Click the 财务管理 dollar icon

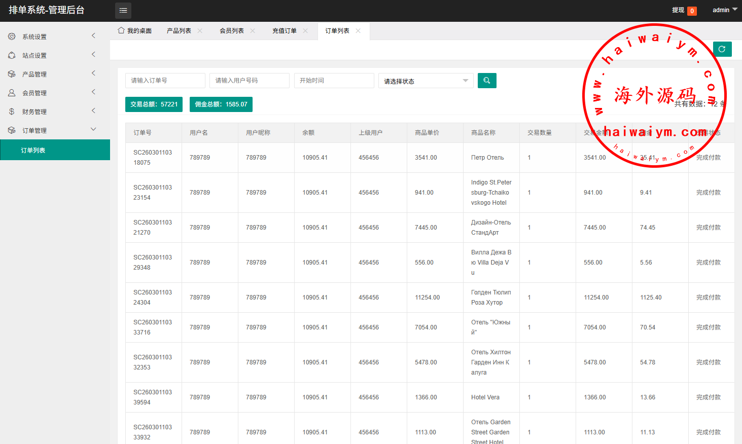coord(12,112)
